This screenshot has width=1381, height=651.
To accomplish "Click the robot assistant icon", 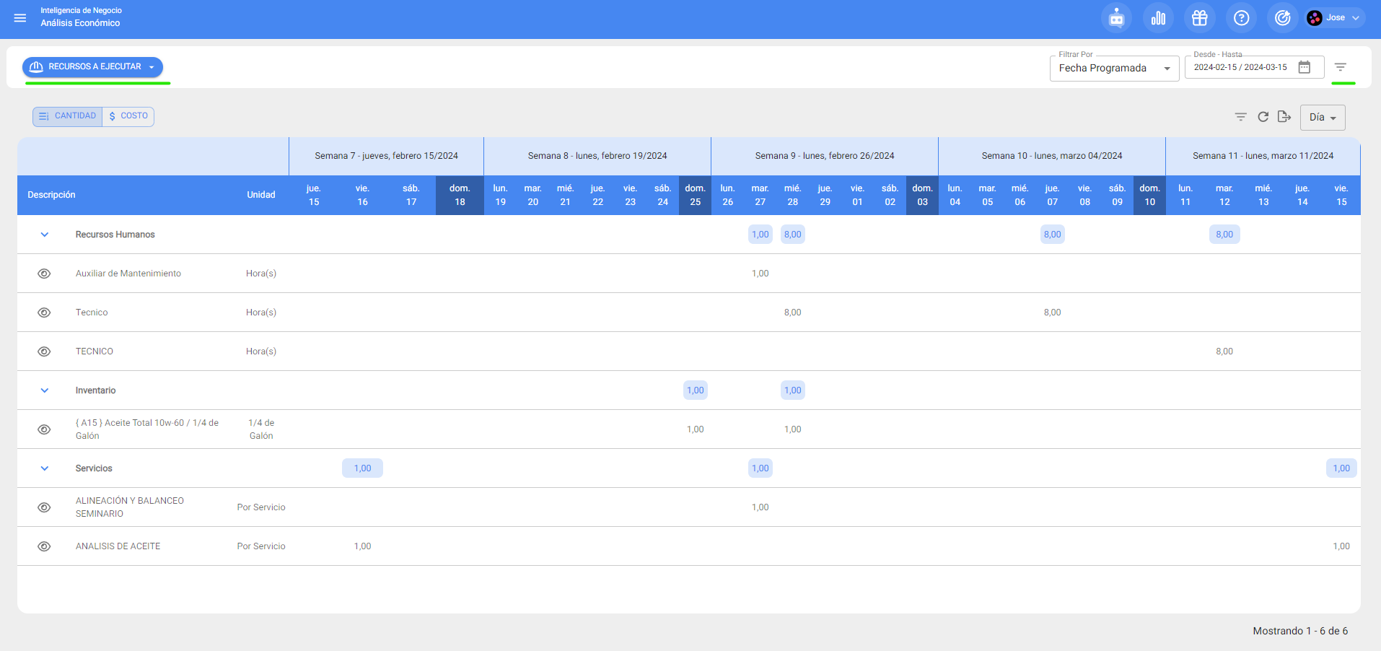I will [x=1116, y=18].
